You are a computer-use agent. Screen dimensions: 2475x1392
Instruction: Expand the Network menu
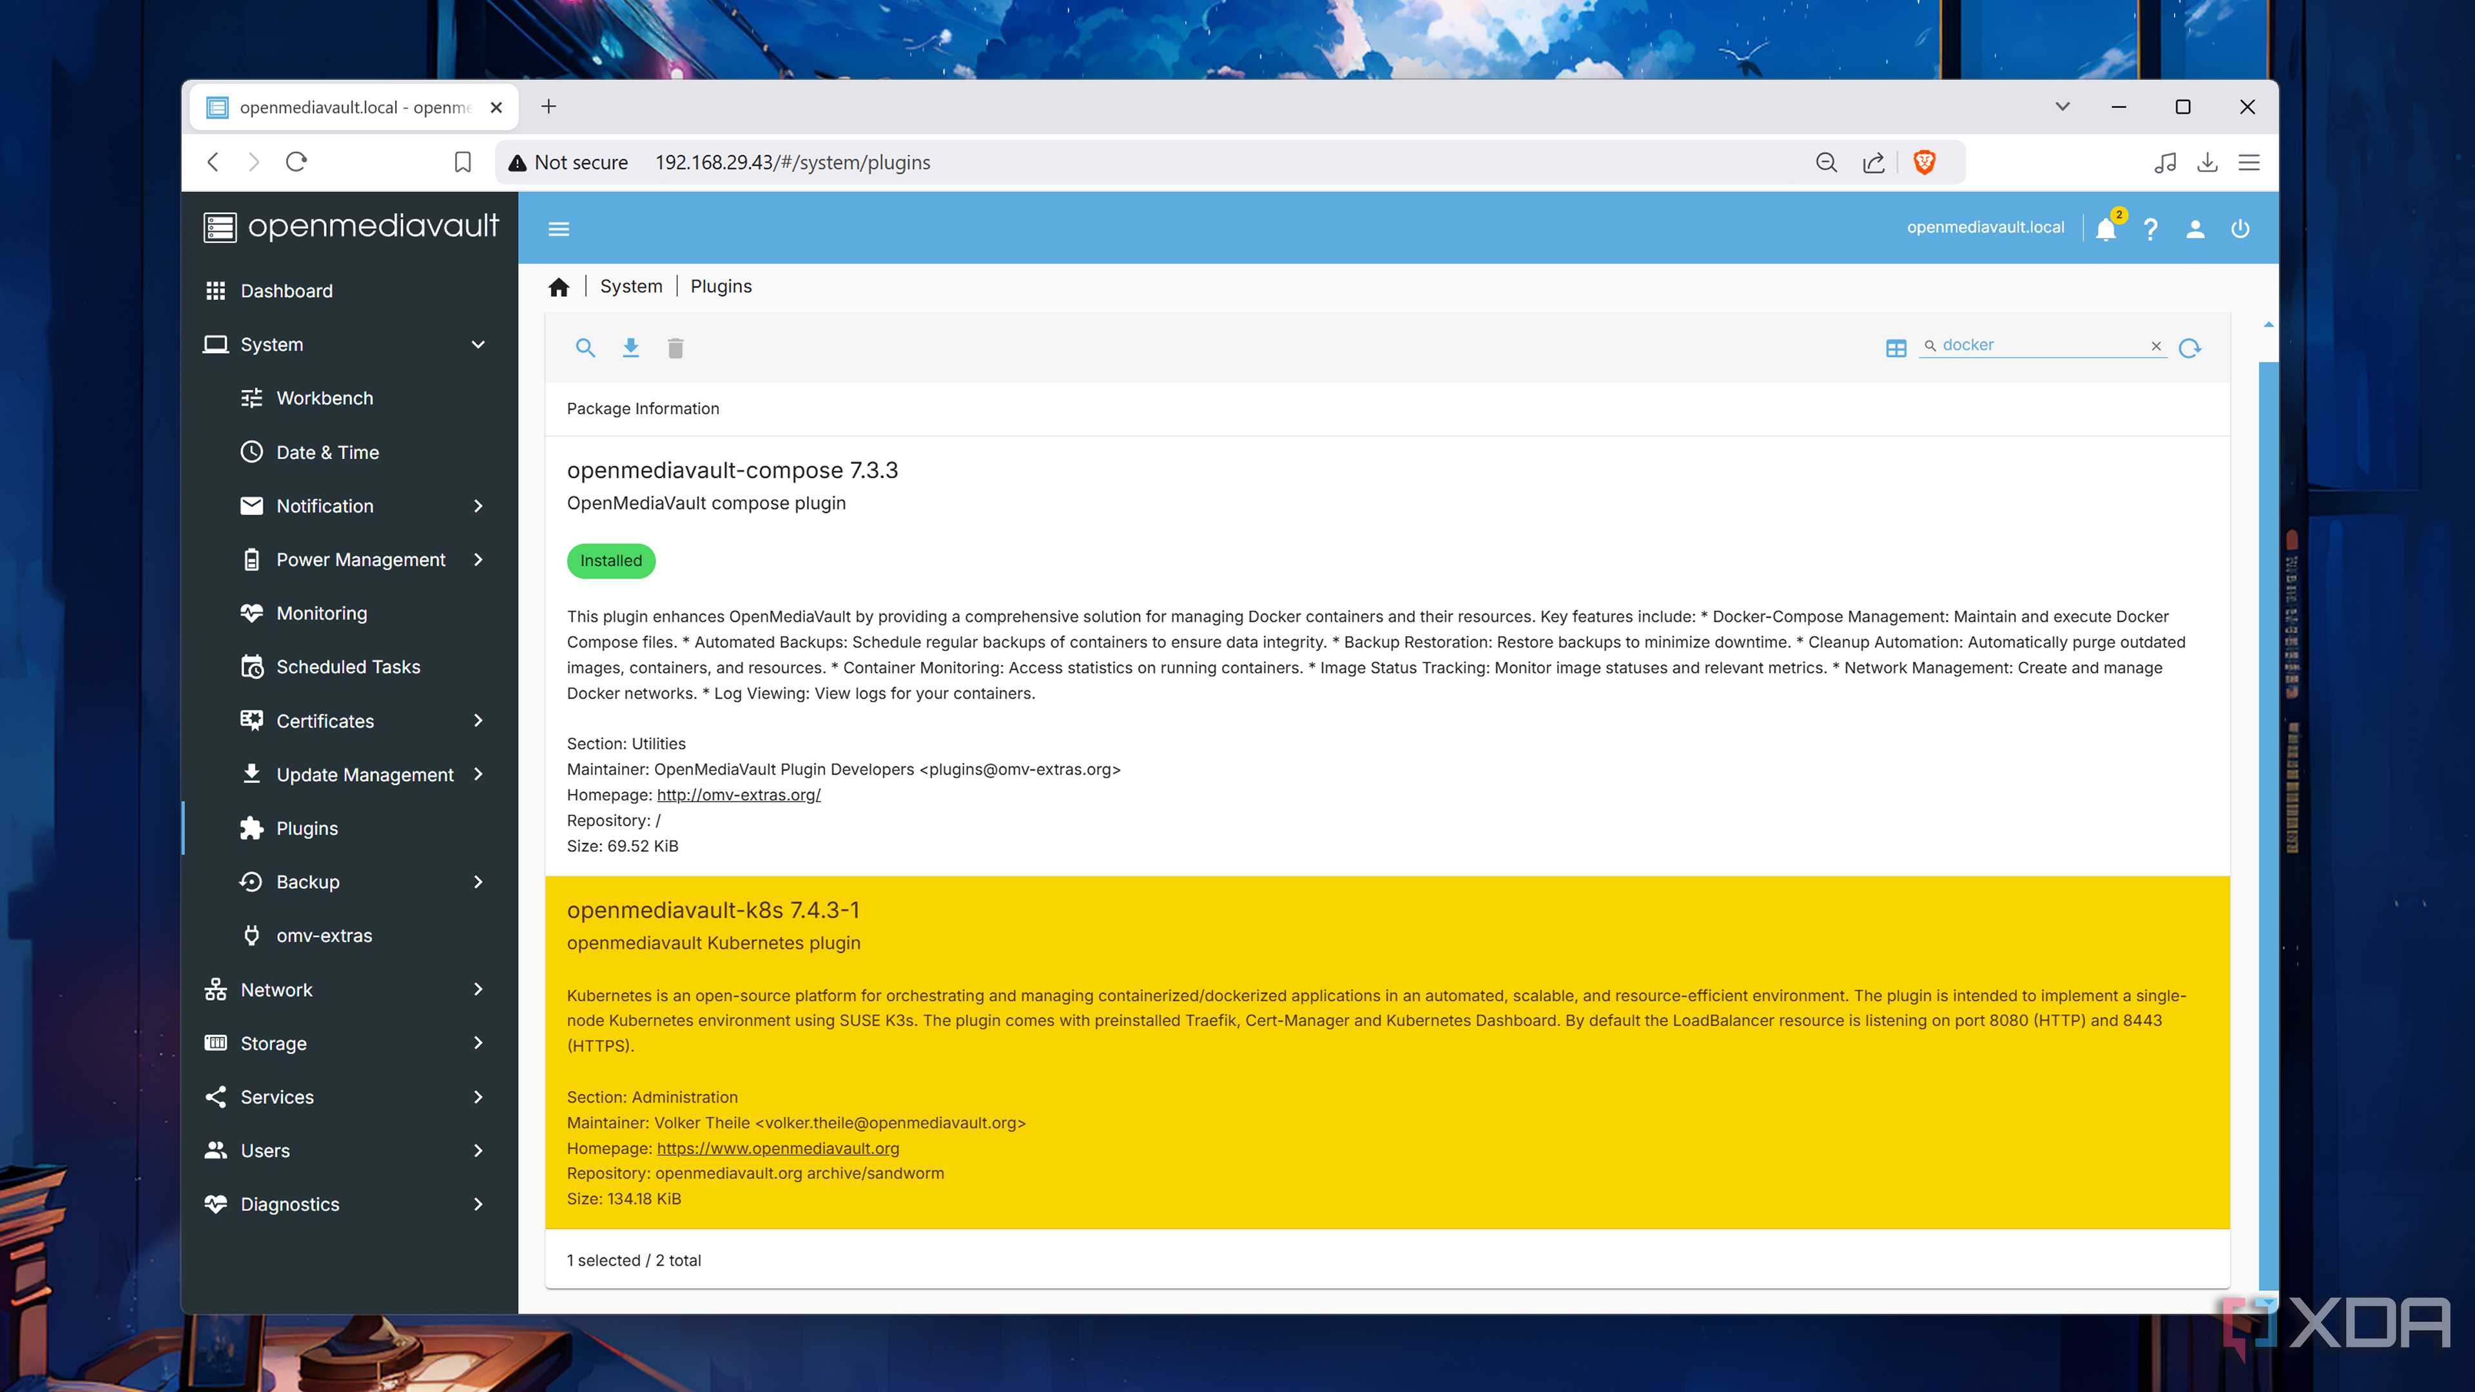click(x=350, y=989)
